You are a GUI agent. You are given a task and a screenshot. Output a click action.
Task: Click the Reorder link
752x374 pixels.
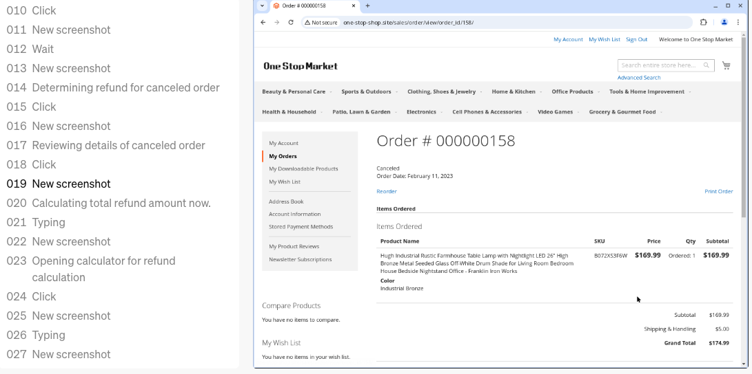(387, 191)
